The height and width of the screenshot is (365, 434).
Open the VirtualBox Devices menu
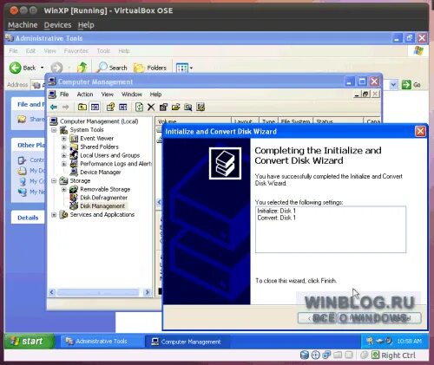click(x=57, y=25)
